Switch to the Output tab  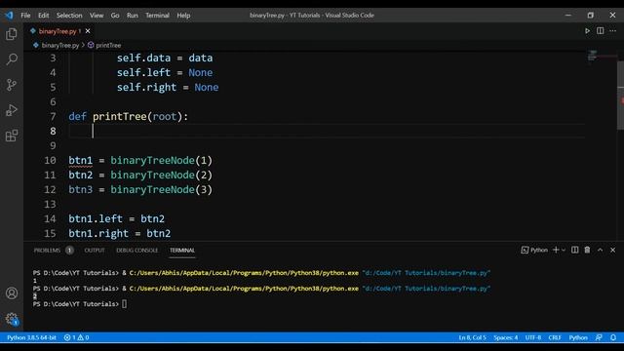point(95,251)
